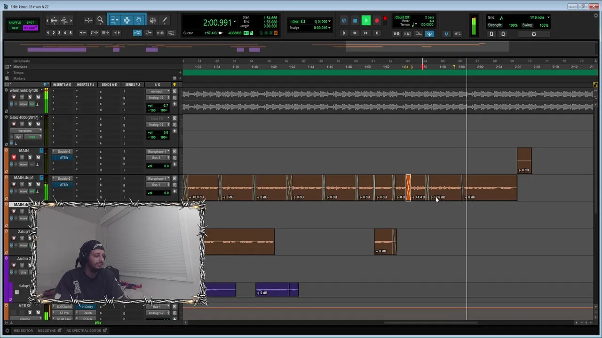The image size is (602, 338).
Task: Open the Doubler2 insert on MAIN track
Action: point(64,152)
